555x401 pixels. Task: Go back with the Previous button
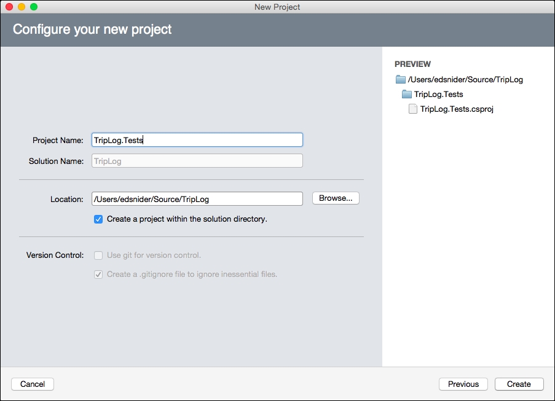(463, 384)
